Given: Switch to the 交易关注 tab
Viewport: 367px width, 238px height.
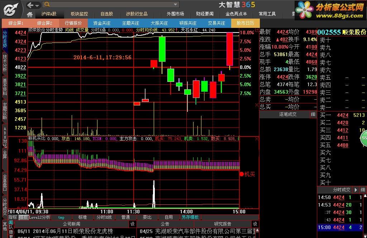Looking at the screenshot, I should pos(216,23).
